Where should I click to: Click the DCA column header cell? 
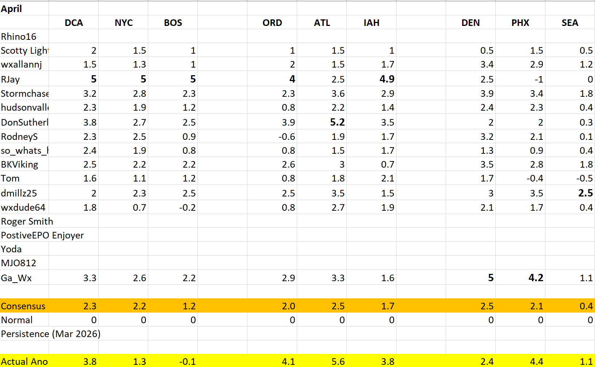74,23
